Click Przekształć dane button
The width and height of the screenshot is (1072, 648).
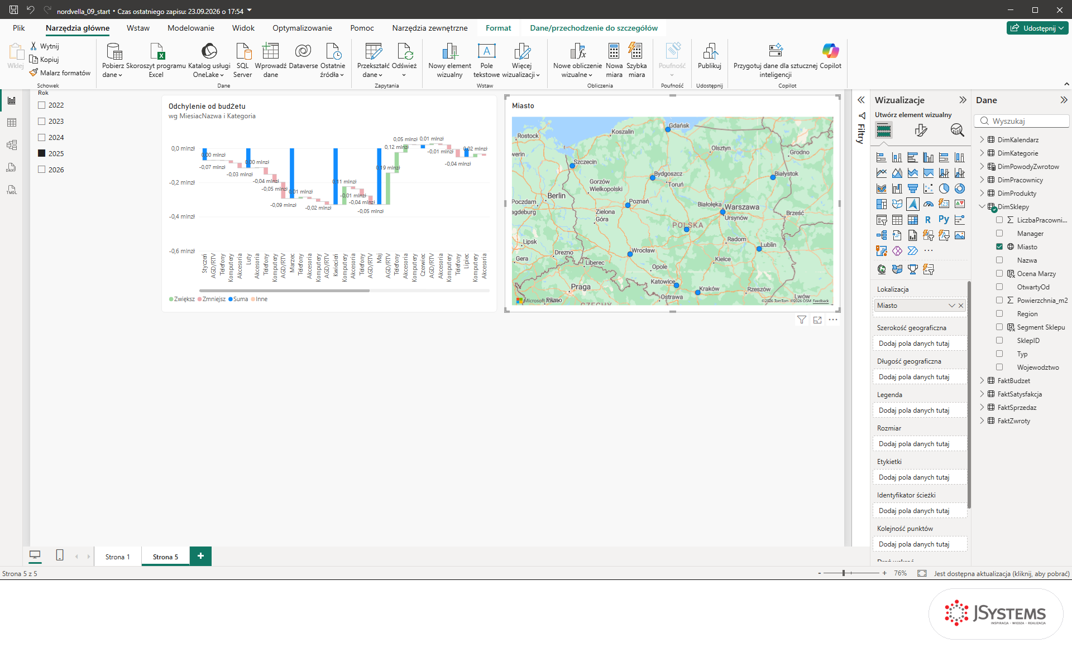(373, 60)
